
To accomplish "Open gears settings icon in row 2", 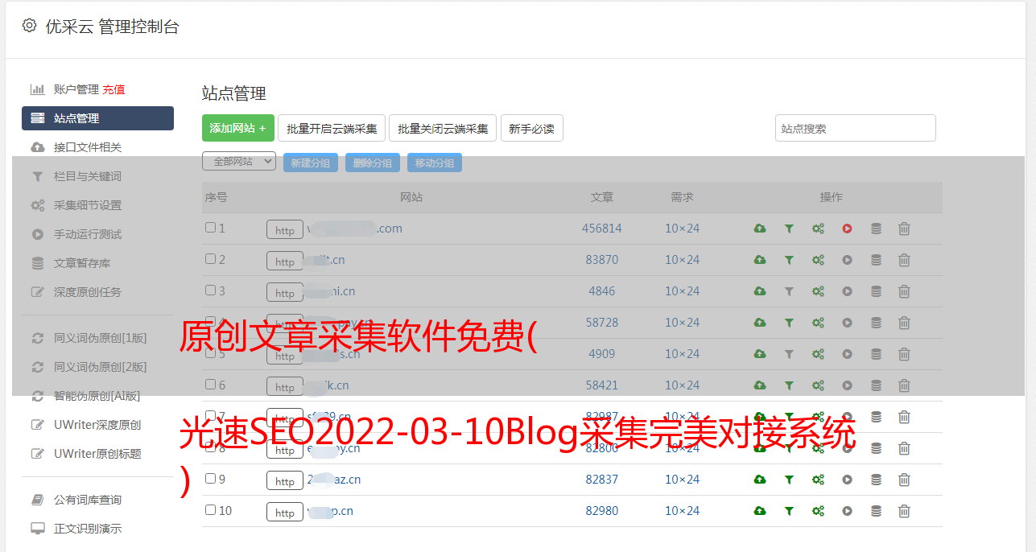I will coord(818,260).
